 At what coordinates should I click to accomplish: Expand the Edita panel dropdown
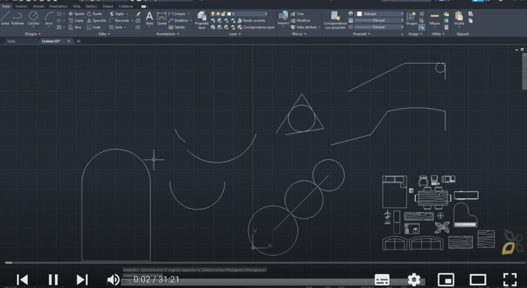pos(104,34)
